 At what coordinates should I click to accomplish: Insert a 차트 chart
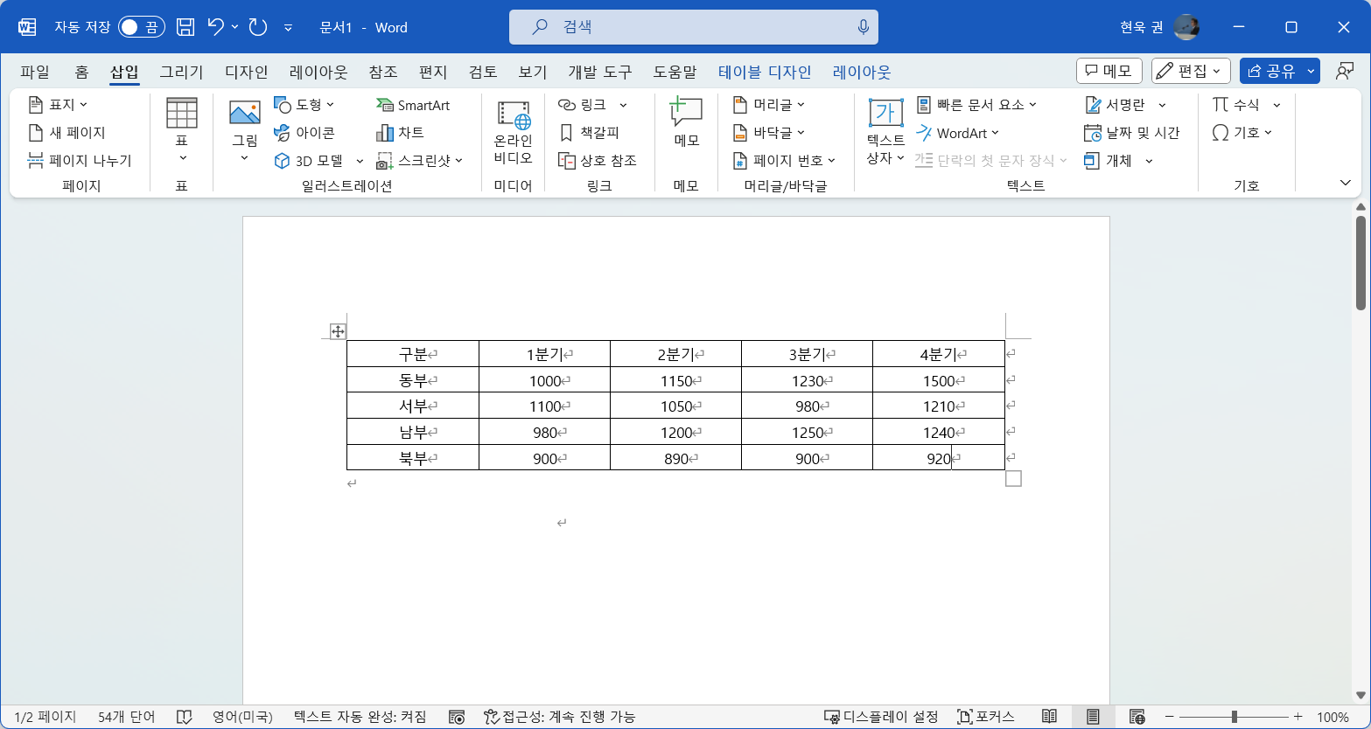tap(400, 133)
